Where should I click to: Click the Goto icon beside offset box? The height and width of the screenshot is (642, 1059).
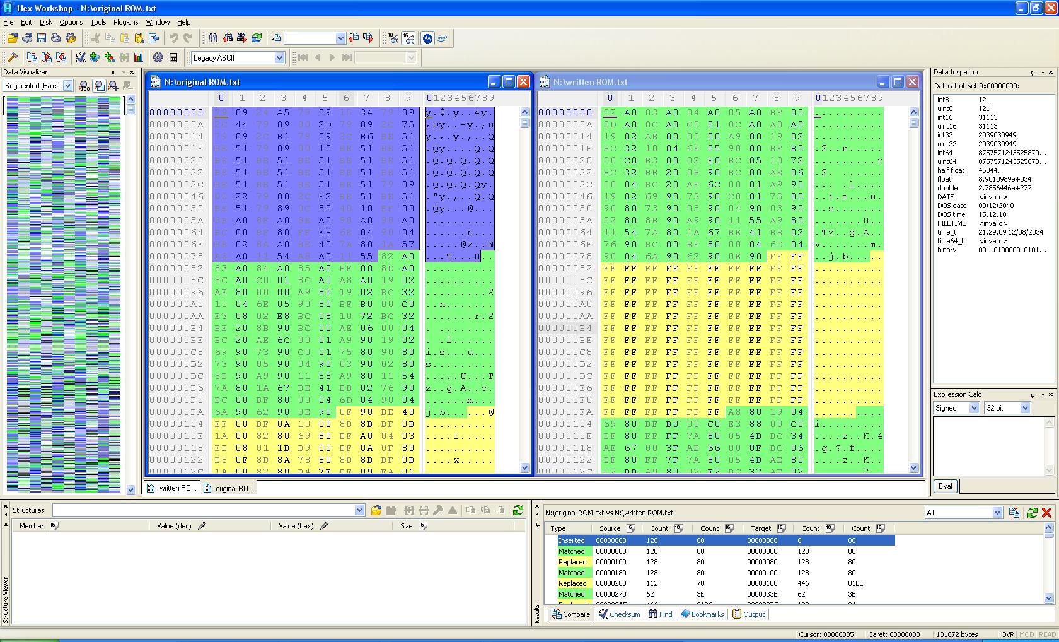point(276,38)
